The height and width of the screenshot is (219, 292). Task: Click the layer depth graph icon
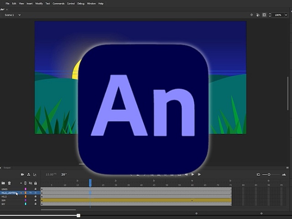click(35, 174)
